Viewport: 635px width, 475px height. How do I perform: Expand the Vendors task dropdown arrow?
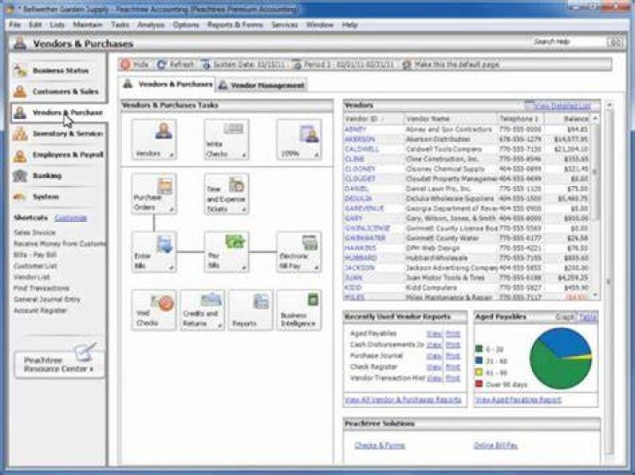coord(171,155)
